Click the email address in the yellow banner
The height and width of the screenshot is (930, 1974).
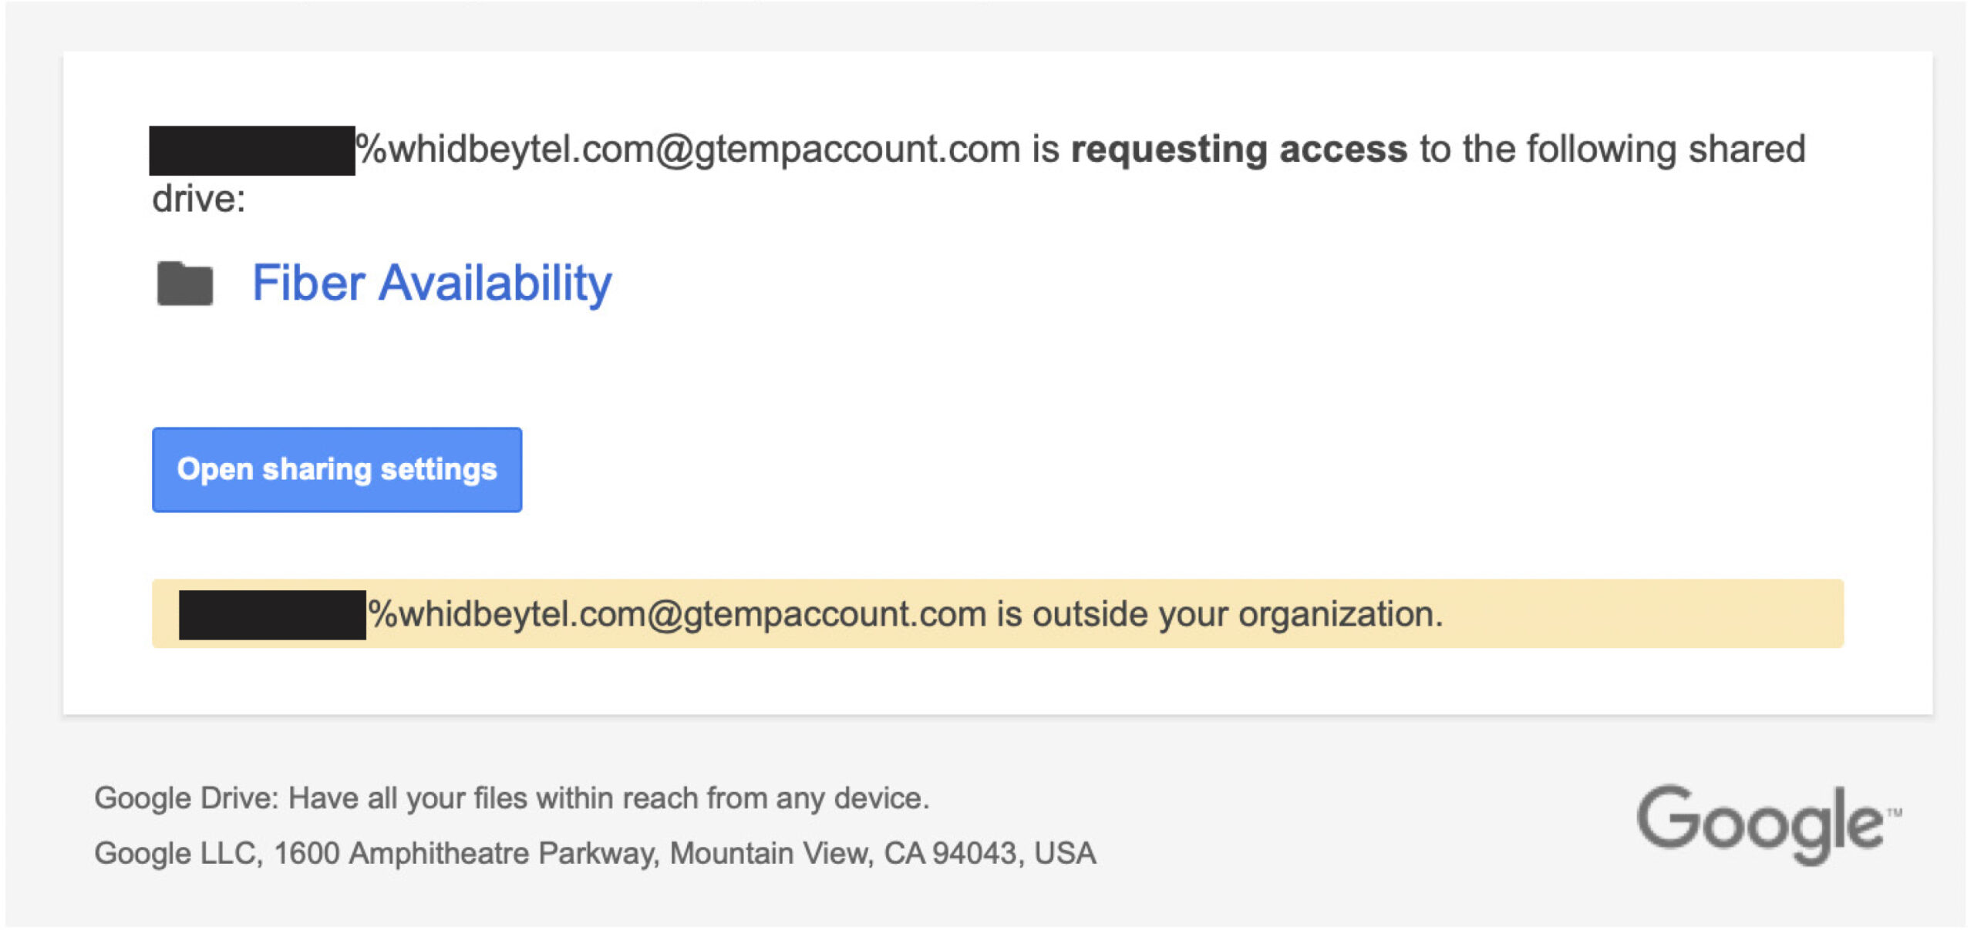point(676,614)
